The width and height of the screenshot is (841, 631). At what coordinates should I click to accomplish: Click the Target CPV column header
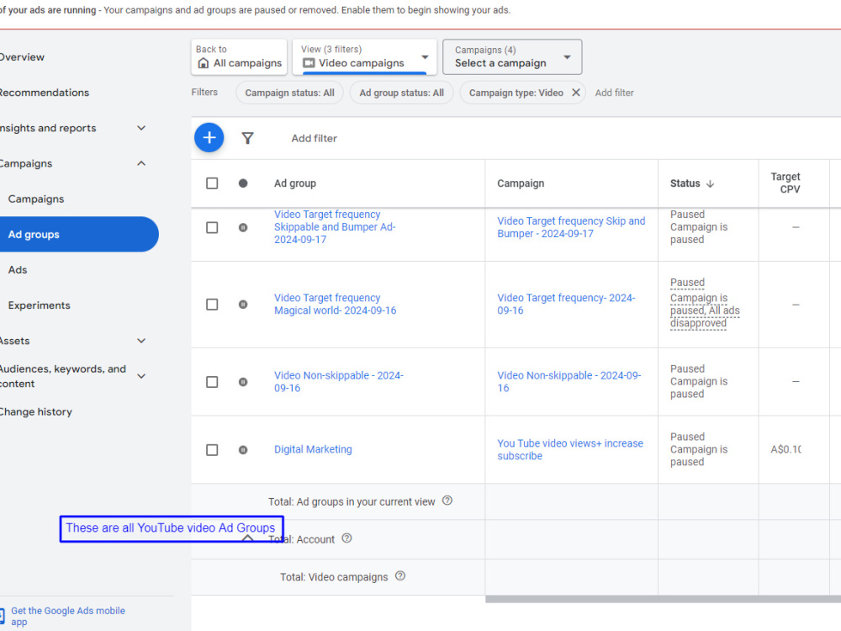coord(785,183)
